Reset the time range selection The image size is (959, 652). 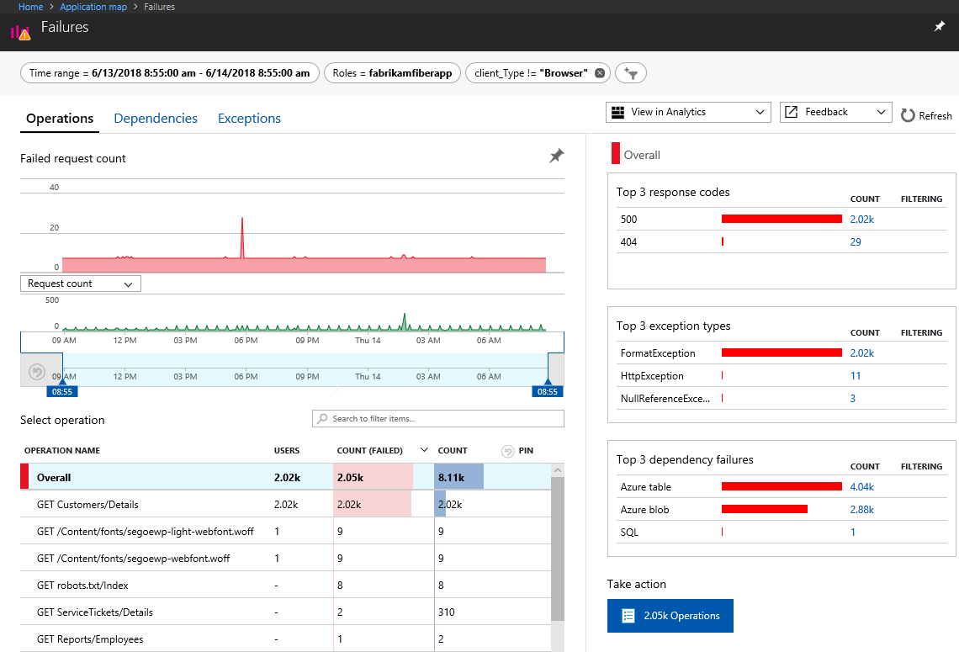click(x=36, y=371)
